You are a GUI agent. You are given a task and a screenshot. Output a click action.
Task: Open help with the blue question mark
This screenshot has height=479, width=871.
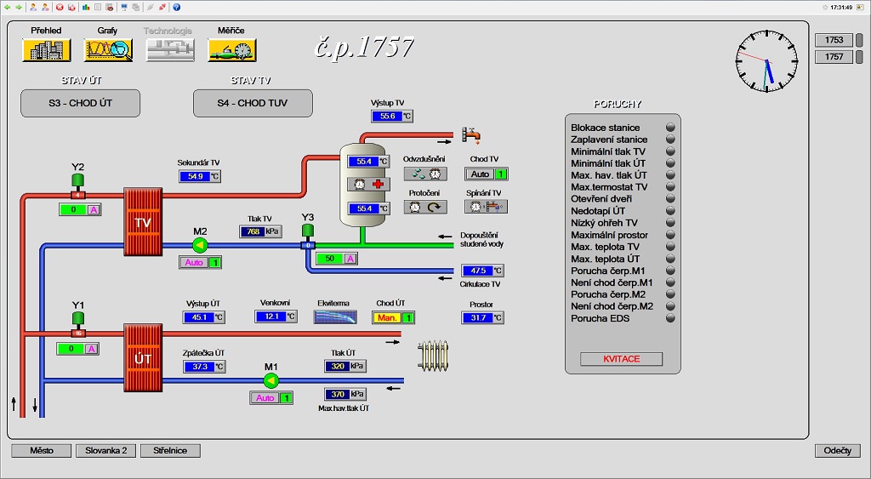(177, 7)
